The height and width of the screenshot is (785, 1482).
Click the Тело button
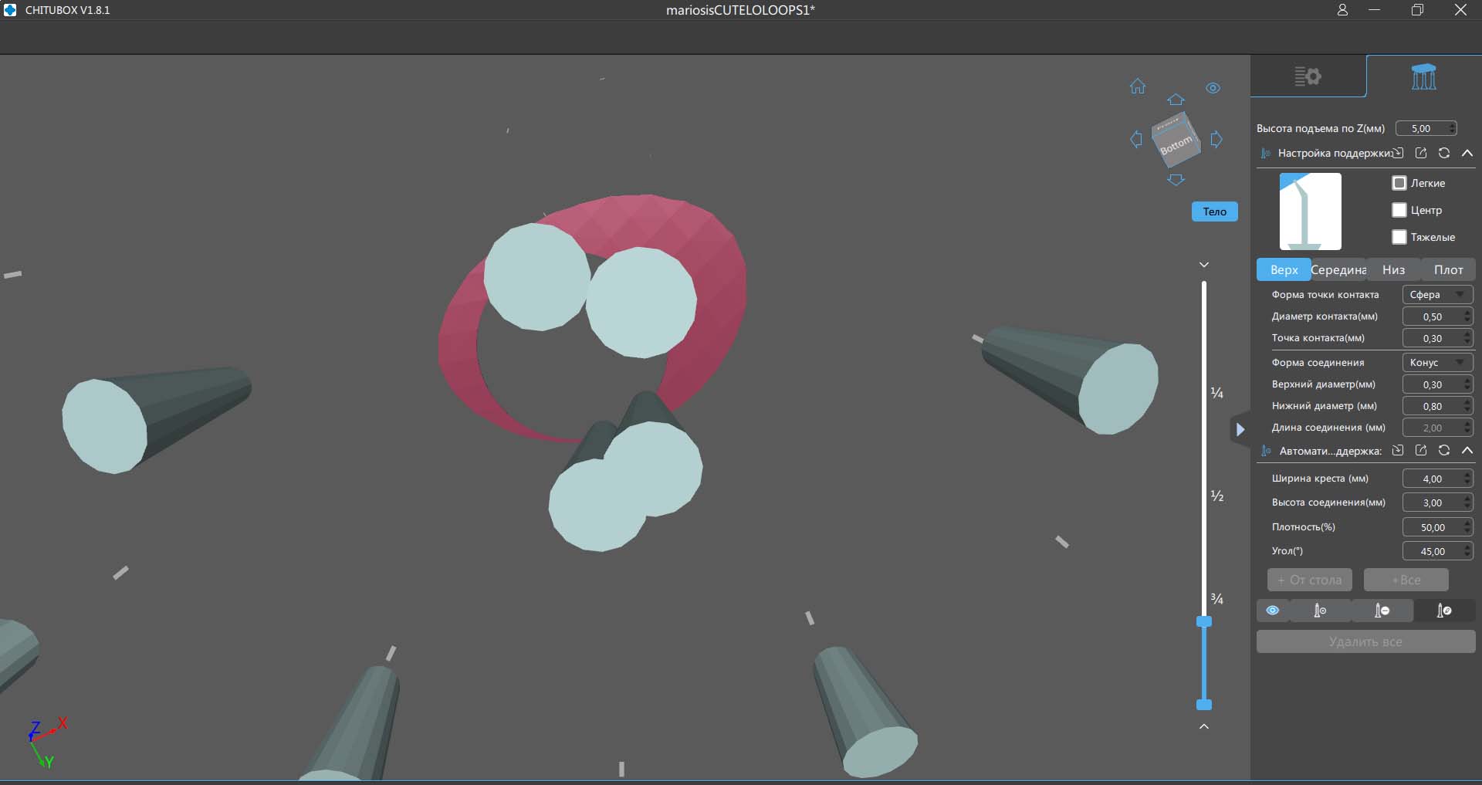tap(1214, 211)
